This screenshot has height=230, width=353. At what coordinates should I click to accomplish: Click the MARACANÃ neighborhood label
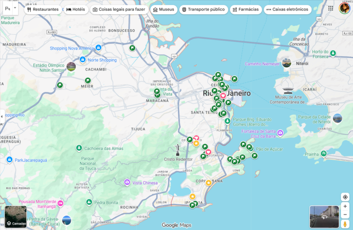click(157, 101)
